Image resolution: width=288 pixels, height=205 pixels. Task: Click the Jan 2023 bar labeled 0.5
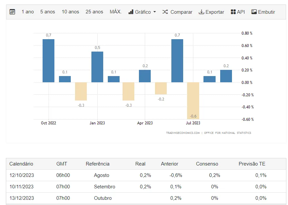97,67
